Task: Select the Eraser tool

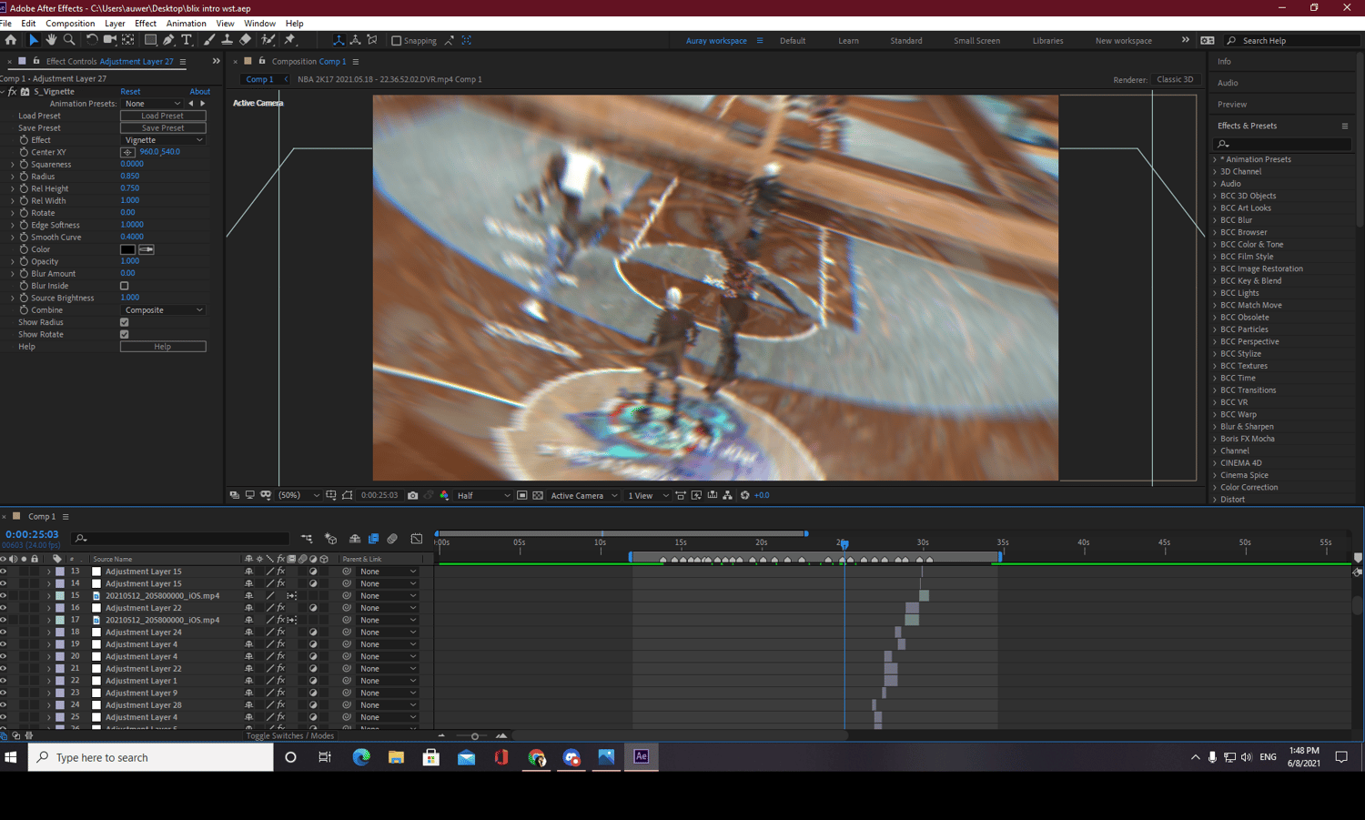Action: (246, 40)
